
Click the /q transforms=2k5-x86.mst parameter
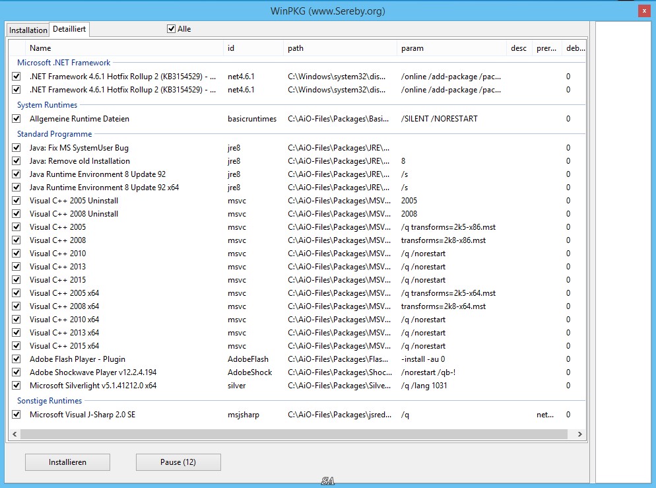(x=448, y=227)
